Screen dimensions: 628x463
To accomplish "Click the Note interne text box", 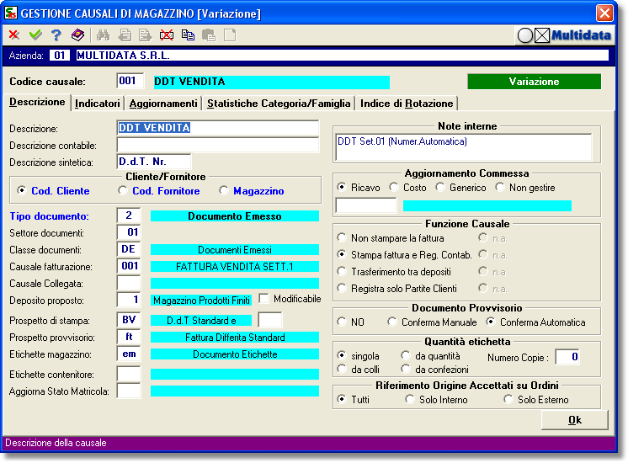I will [x=463, y=147].
